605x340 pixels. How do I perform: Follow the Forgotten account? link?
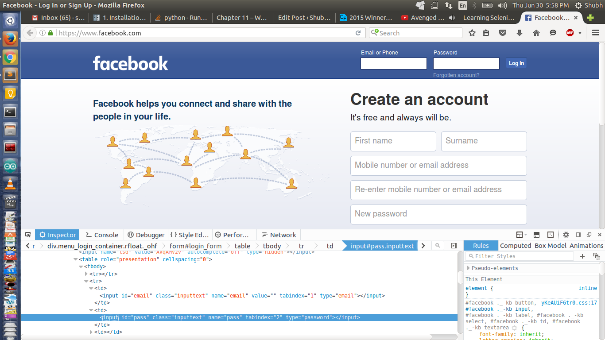pos(456,75)
